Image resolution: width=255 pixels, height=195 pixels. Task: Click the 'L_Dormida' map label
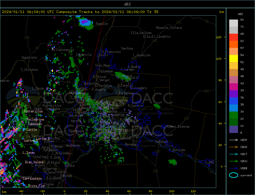click(x=177, y=150)
